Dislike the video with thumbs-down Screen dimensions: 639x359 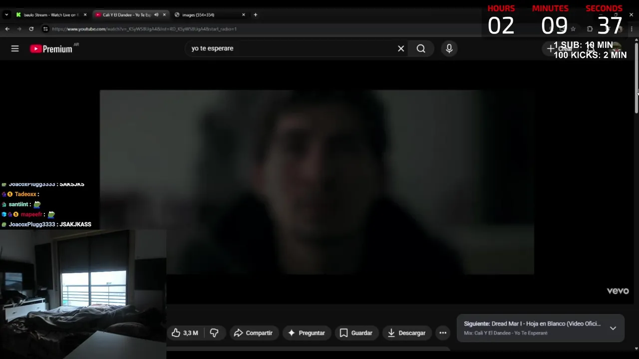pos(214,333)
